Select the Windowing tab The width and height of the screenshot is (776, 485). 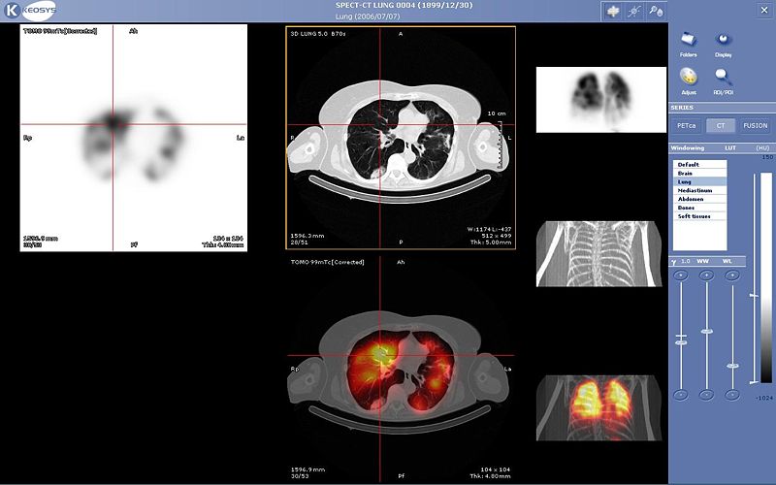(688, 148)
